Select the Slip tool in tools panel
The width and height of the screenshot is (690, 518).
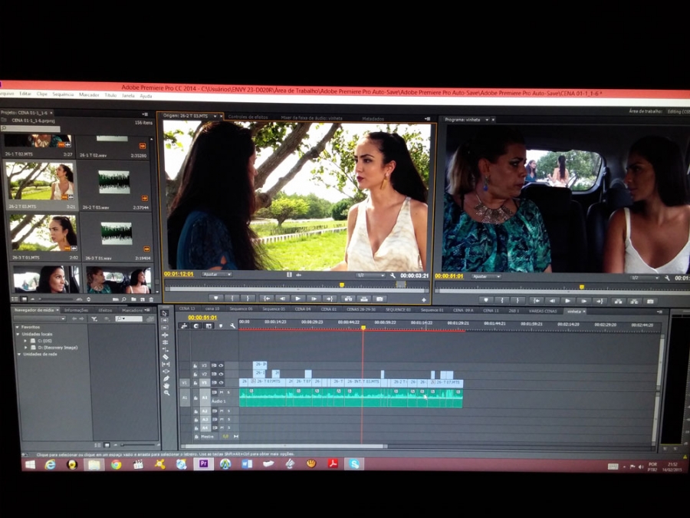click(166, 365)
